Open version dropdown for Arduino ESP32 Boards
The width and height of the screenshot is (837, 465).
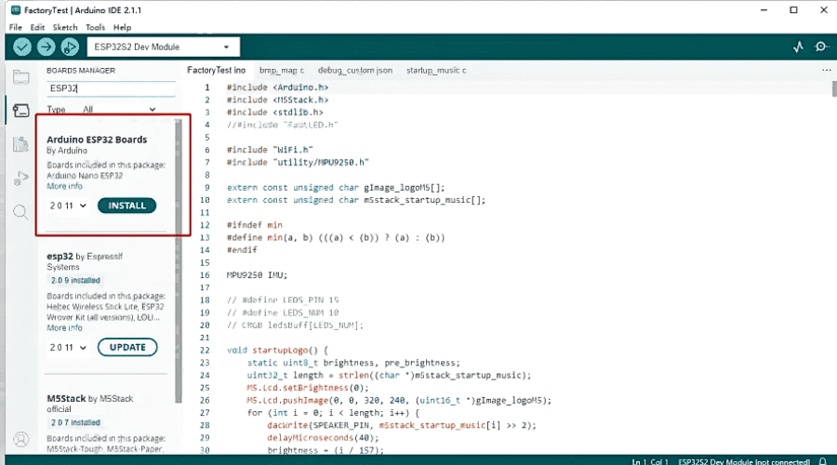click(x=68, y=206)
